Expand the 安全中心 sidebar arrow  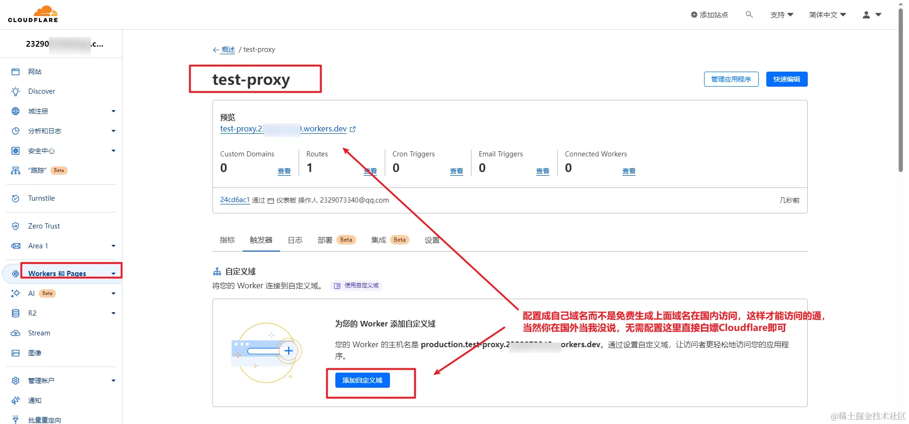[x=113, y=151]
